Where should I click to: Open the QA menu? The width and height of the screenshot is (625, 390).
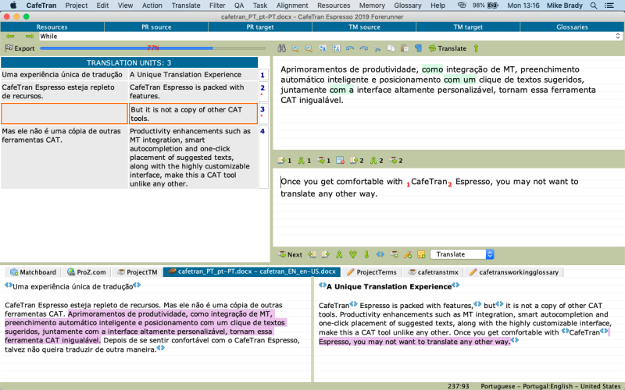pos(239,5)
